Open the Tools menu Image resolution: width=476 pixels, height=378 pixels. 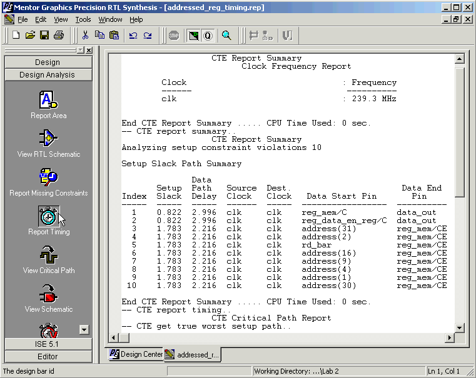tap(83, 20)
